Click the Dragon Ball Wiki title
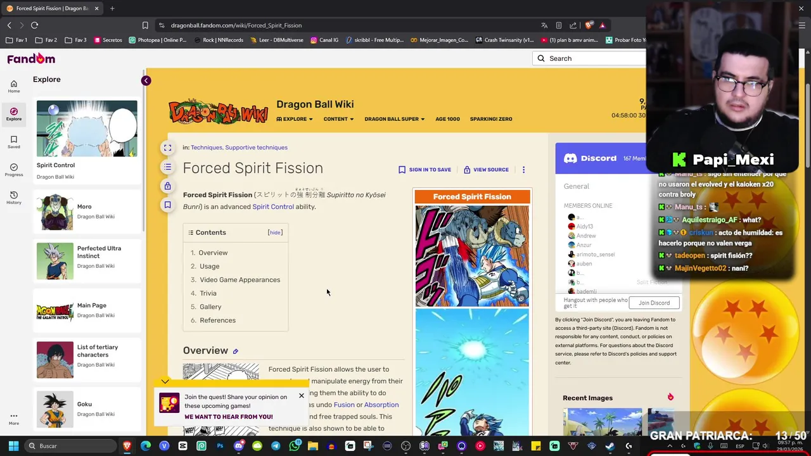 point(315,104)
